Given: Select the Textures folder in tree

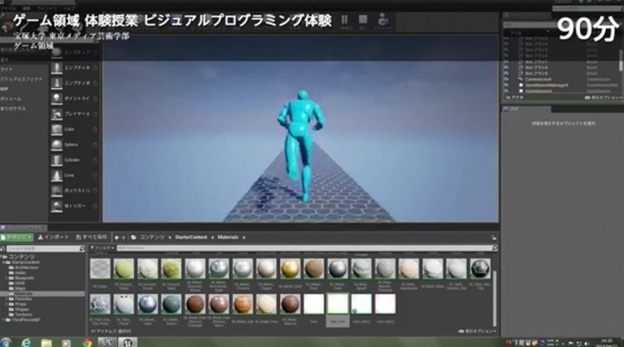Looking at the screenshot, I should click(23, 315).
